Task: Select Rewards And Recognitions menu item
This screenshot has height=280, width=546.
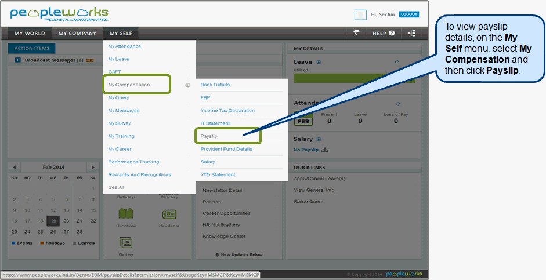Action: 140,175
